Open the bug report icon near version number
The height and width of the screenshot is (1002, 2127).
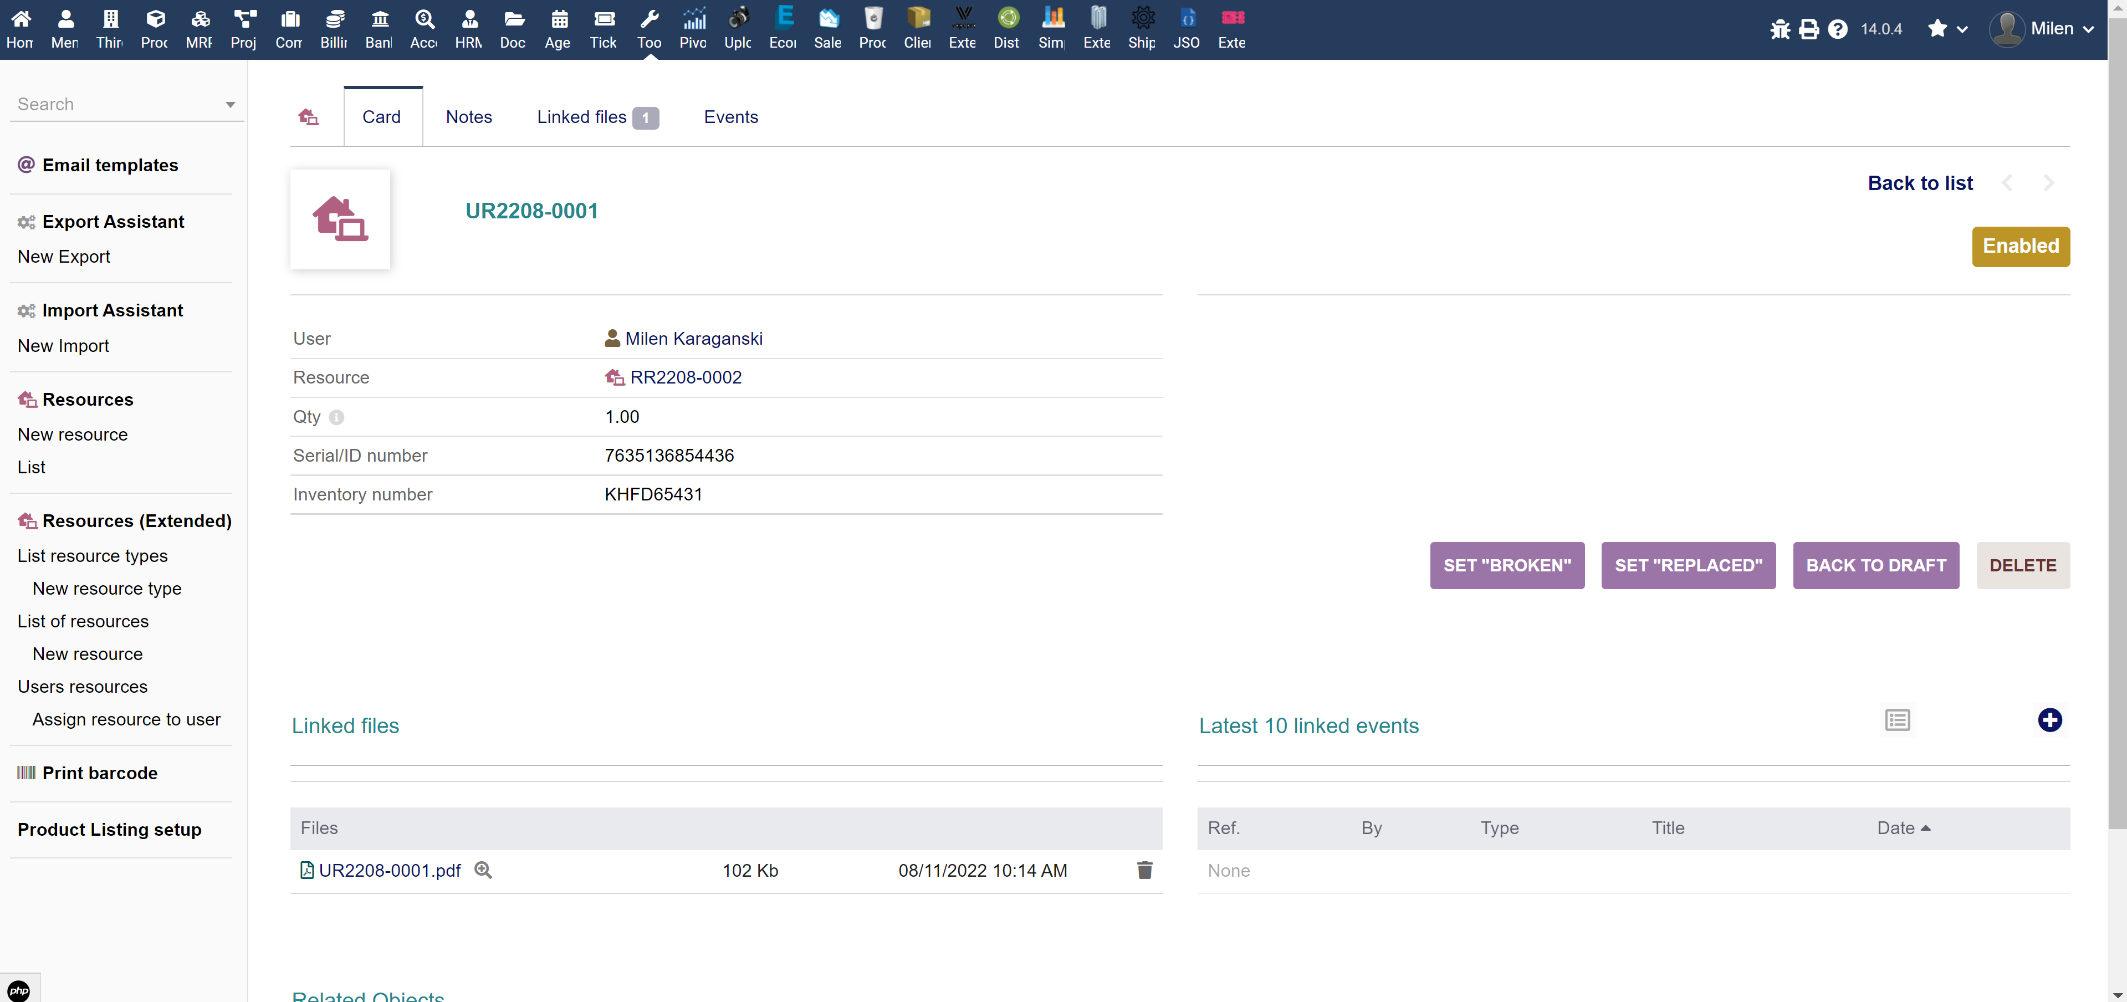pyautogui.click(x=1780, y=29)
